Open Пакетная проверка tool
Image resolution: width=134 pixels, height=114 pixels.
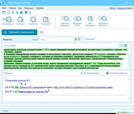(x=65, y=21)
